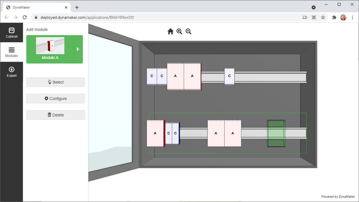This screenshot has width=359, height=202.
Task: Zoom out of the cabinet view
Action: pos(188,31)
